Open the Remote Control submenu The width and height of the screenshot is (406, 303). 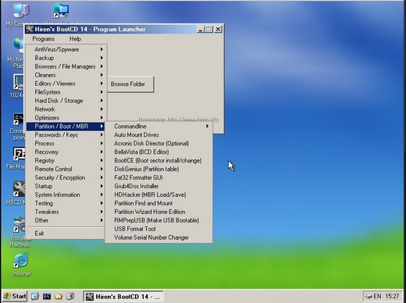(66, 169)
